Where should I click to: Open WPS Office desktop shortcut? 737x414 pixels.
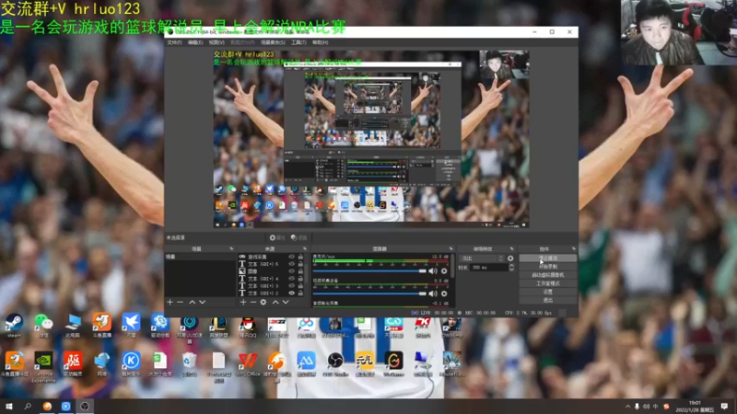[x=248, y=364]
